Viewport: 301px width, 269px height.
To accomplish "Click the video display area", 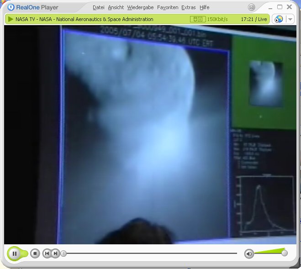I will [x=150, y=135].
